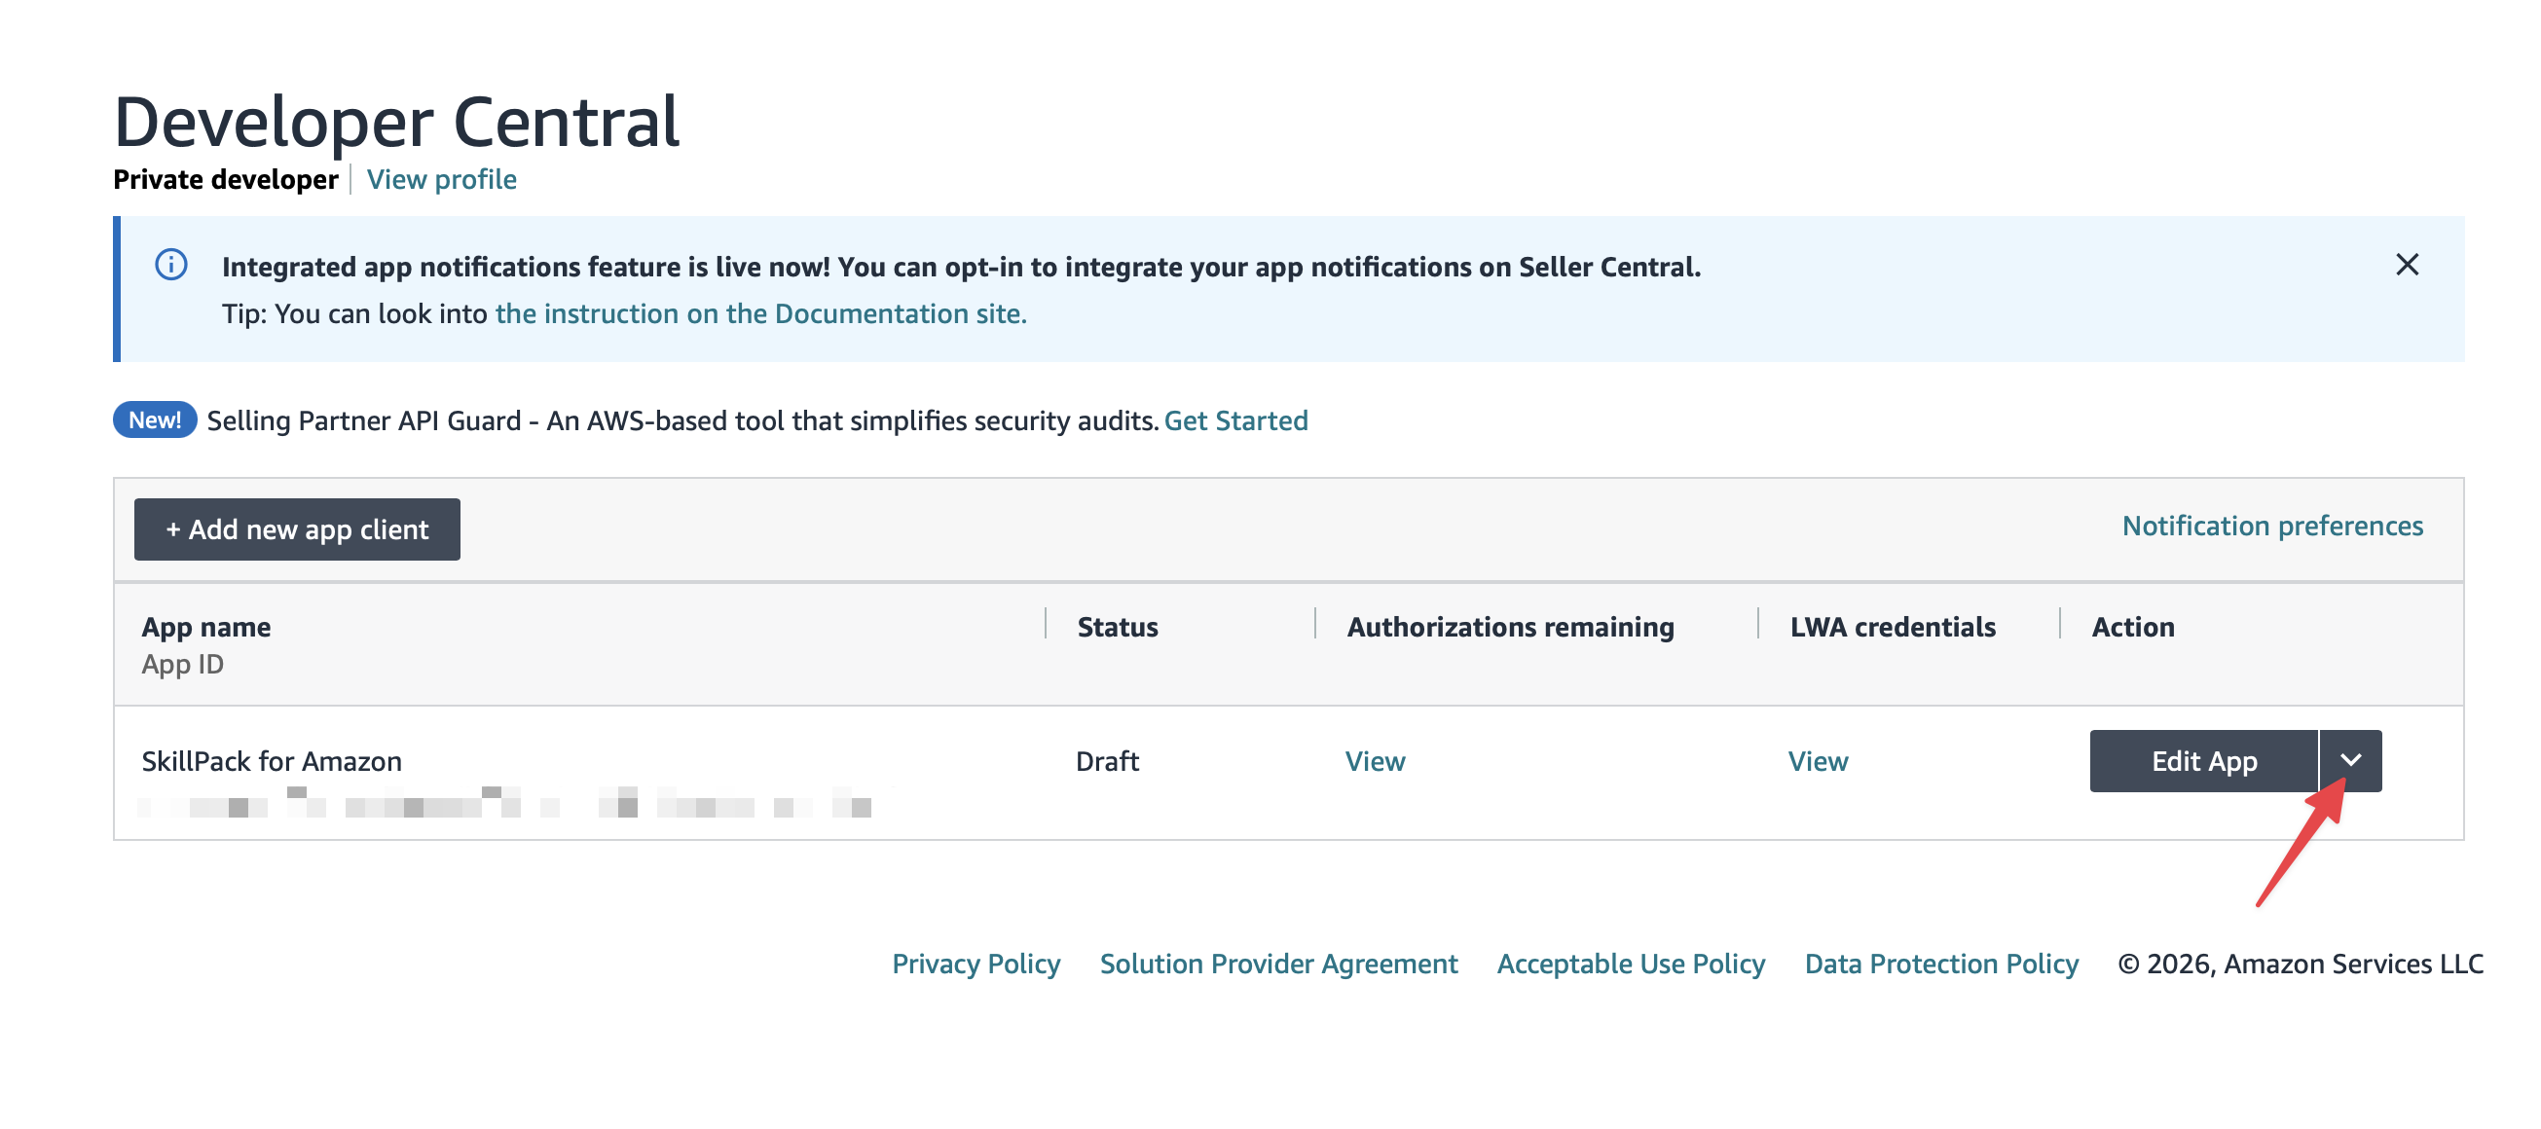Click the Developer Central page heading

tap(396, 123)
